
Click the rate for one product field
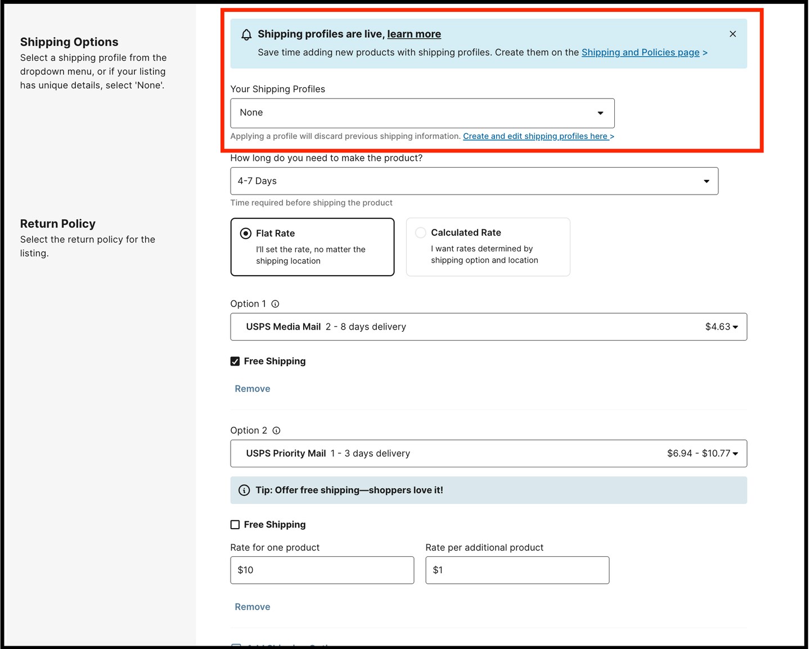click(x=322, y=570)
